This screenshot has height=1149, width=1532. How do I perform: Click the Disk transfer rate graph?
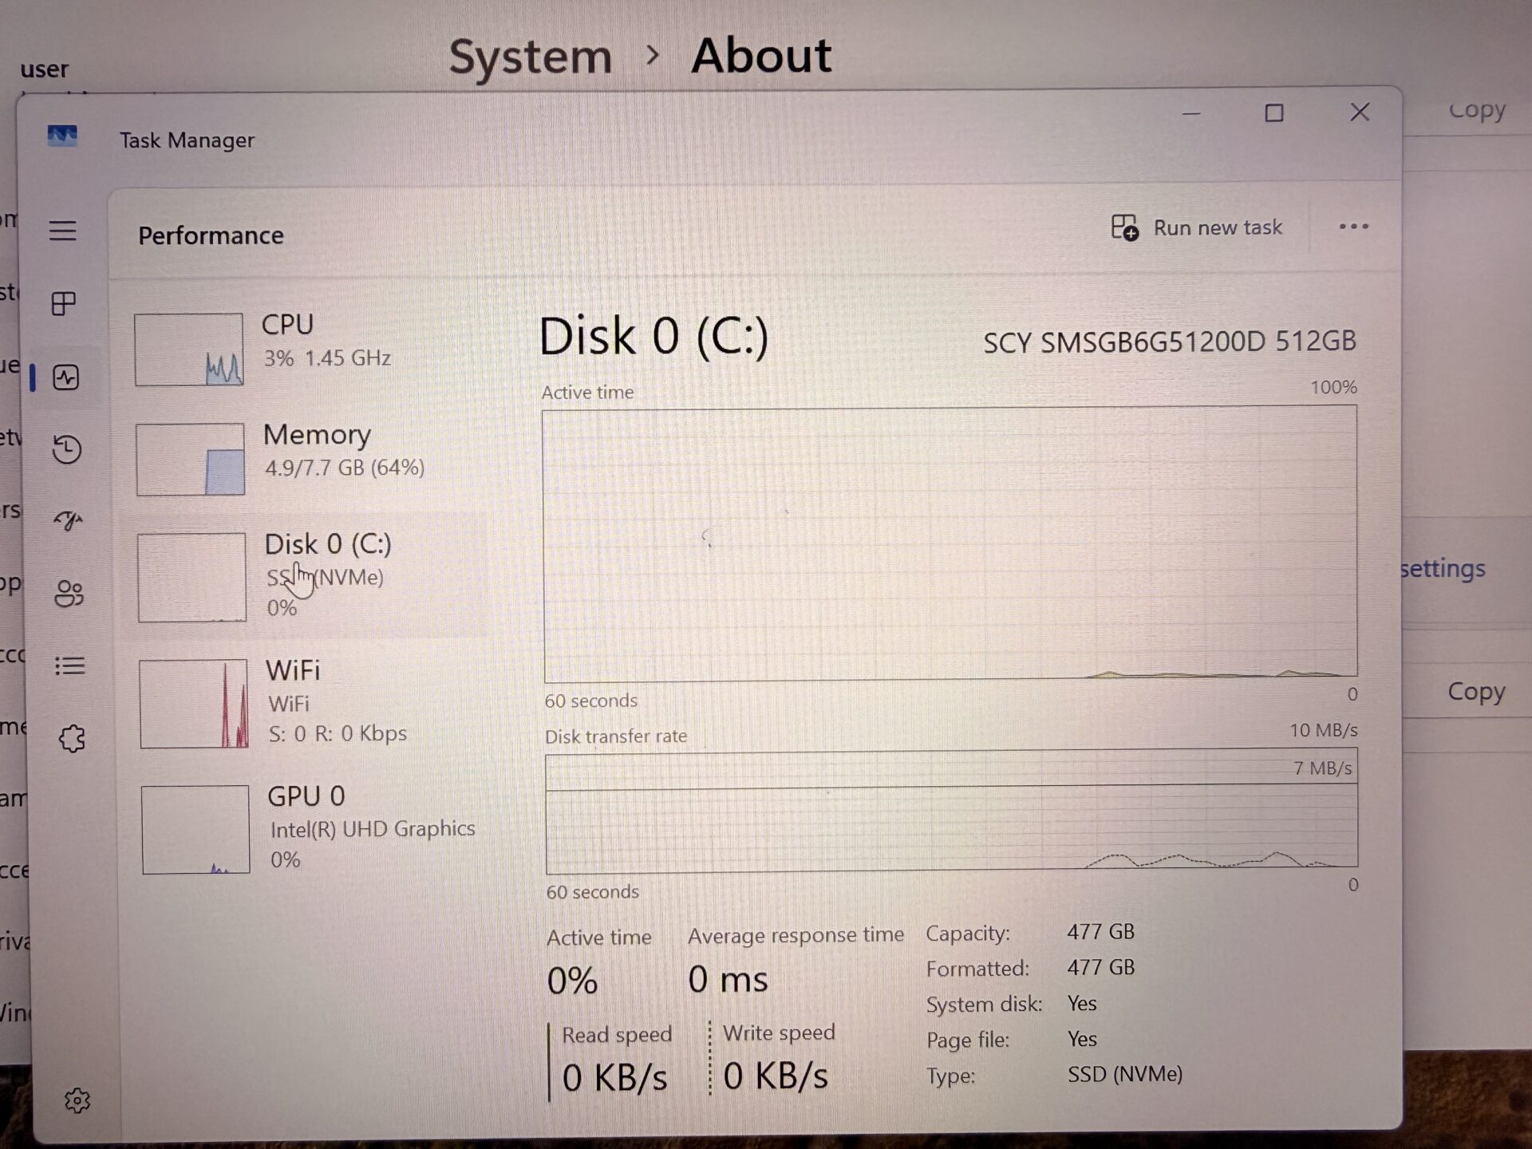[x=951, y=812]
